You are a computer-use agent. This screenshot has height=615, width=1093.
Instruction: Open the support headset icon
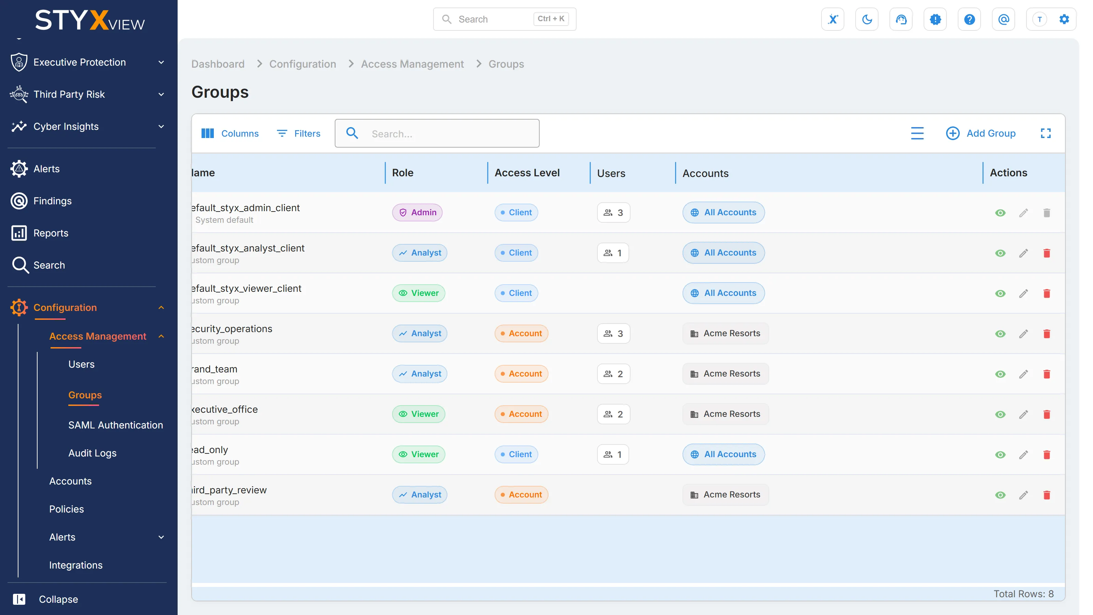tap(901, 19)
